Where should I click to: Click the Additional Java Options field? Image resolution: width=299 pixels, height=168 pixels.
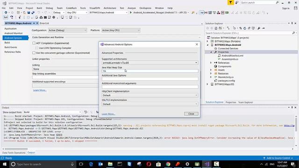150,79
